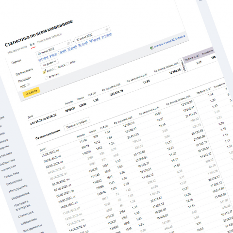
Task: Enable the поиск checkbox
Action: point(56,68)
